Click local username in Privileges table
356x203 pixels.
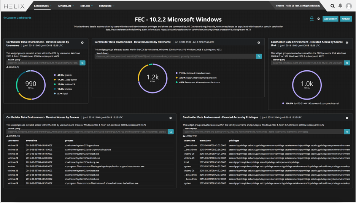click(186, 162)
